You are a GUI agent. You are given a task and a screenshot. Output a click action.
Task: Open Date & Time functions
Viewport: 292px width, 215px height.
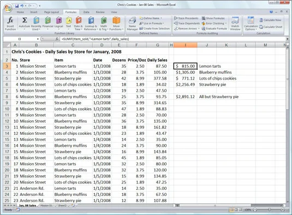[79, 23]
